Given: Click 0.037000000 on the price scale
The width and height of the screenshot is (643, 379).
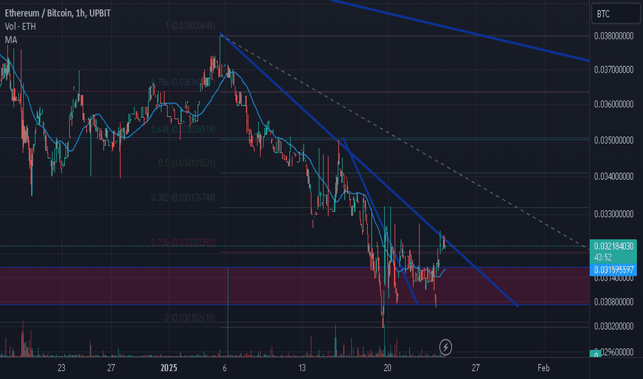Looking at the screenshot, I should point(613,70).
